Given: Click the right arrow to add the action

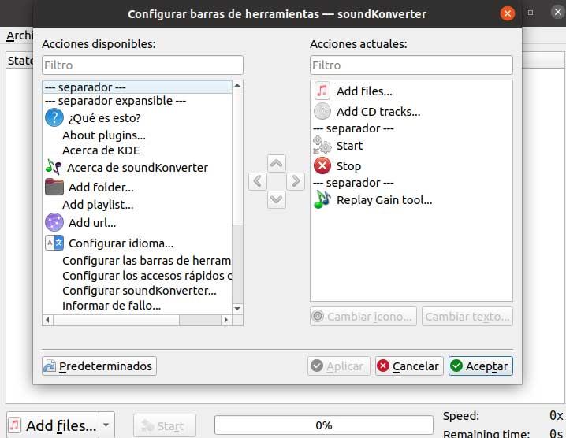Looking at the screenshot, I should pyautogui.click(x=296, y=181).
